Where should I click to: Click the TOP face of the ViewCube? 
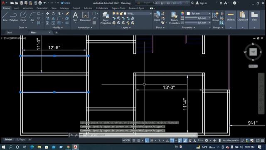(x=253, y=52)
